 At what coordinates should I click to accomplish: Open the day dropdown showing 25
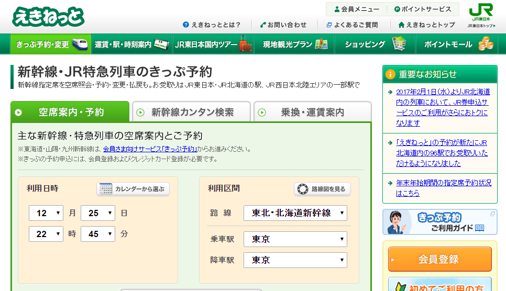[x=98, y=213]
